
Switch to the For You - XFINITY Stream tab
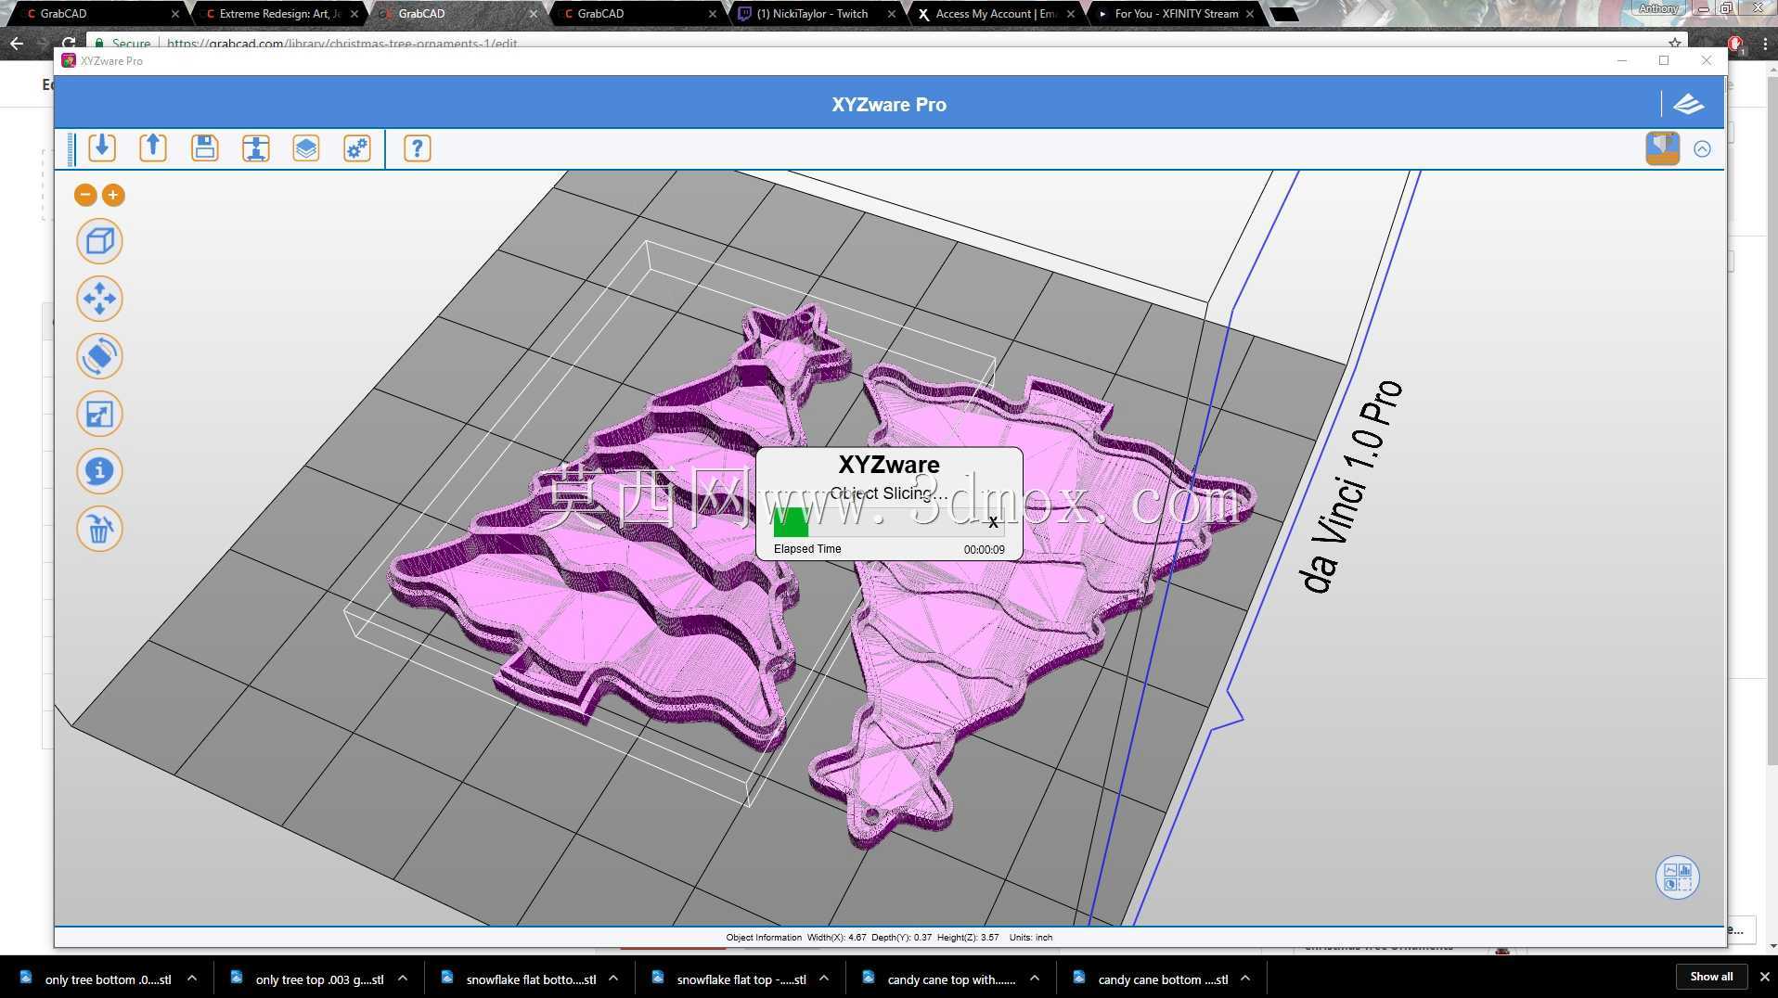1176,14
